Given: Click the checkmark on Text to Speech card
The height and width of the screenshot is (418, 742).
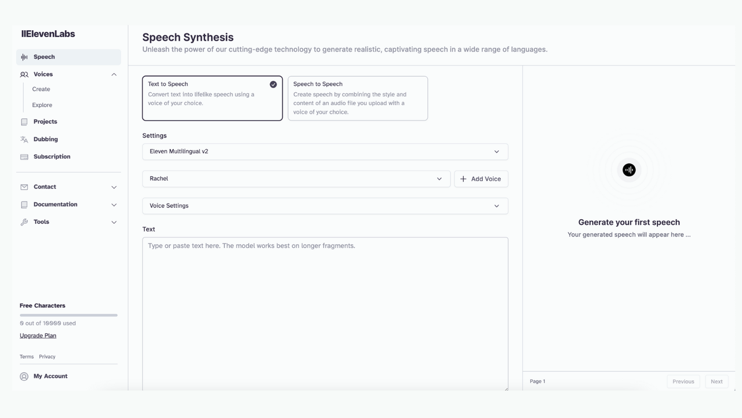Looking at the screenshot, I should click(x=273, y=84).
